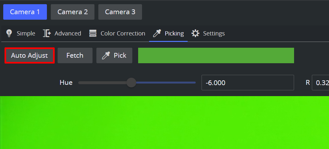Select Camera 3

click(120, 12)
